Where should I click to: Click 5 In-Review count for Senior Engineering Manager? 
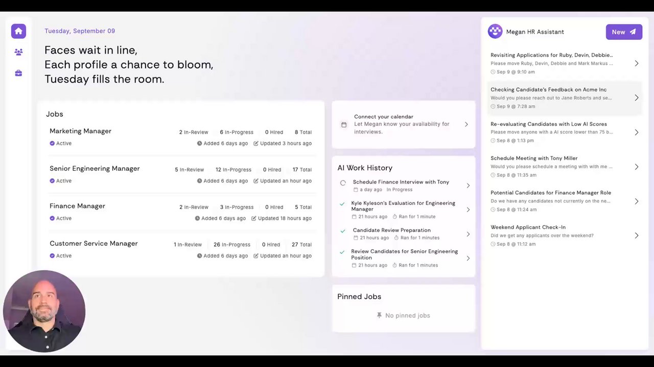[x=190, y=170]
